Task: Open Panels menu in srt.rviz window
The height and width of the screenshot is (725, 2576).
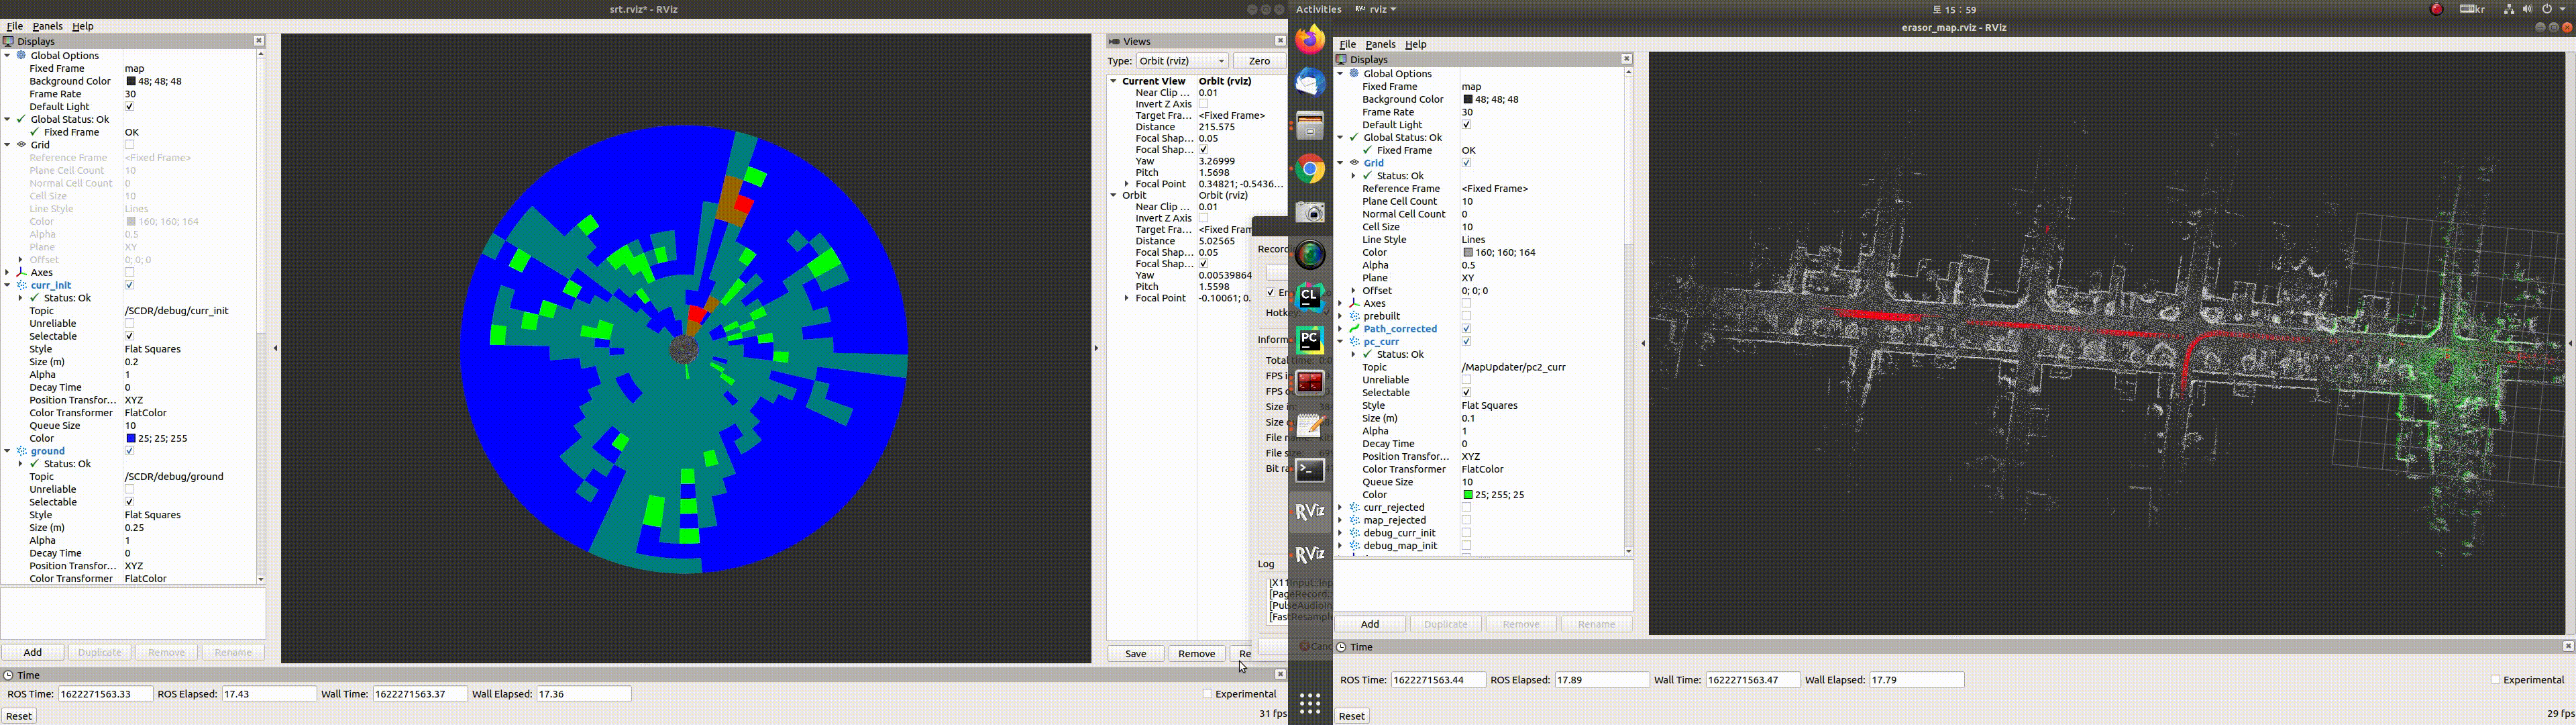Action: 47,26
